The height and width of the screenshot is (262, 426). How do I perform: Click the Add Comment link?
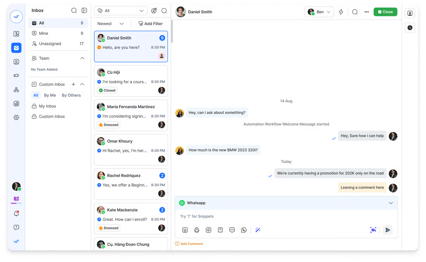(191, 244)
